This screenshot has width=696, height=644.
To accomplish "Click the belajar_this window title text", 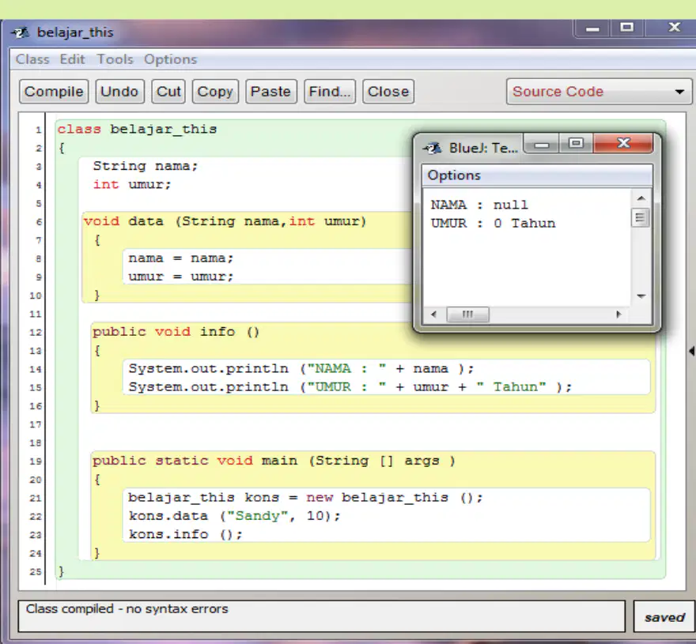I will point(75,32).
